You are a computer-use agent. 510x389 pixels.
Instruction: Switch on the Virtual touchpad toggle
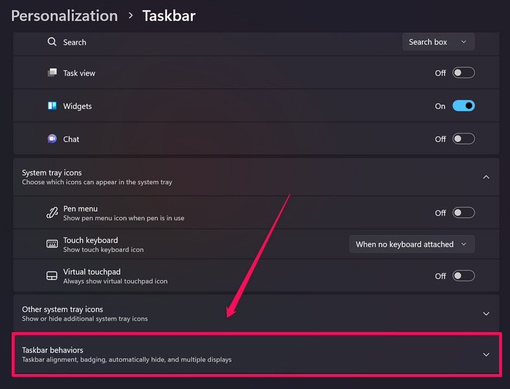click(464, 276)
